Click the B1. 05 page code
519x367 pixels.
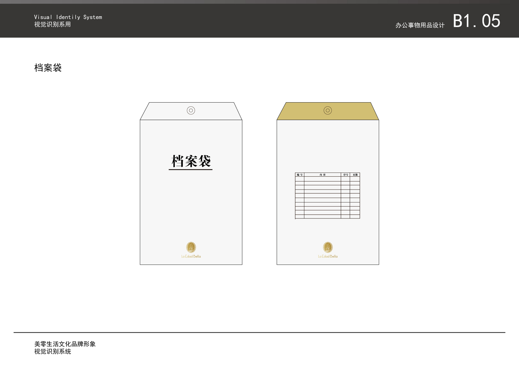[x=476, y=21]
